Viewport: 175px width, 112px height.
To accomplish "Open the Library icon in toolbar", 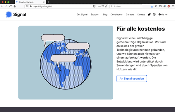I will 156,6.
